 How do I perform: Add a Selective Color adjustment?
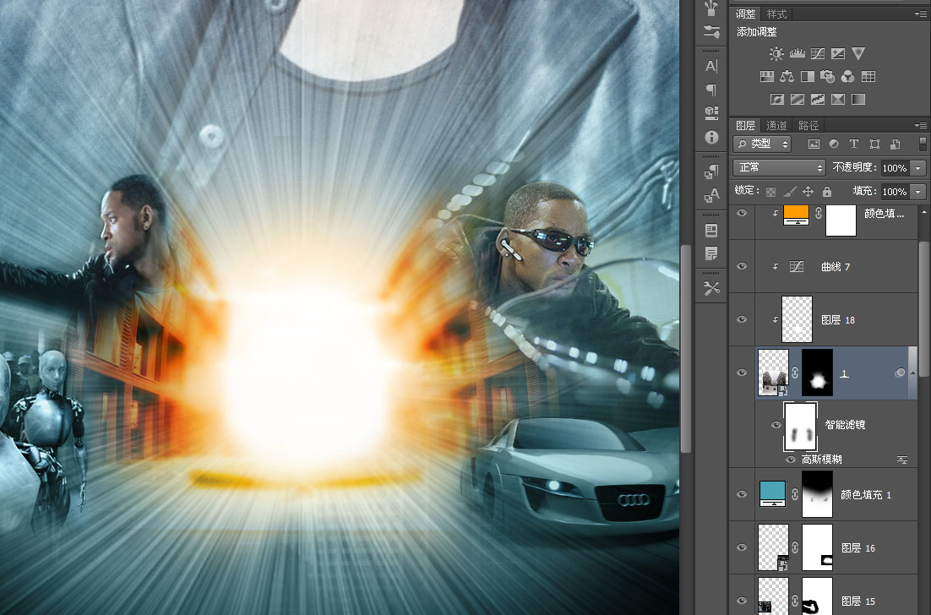click(x=838, y=100)
